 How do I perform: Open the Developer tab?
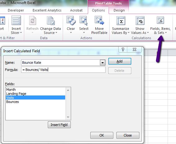click(x=16, y=10)
